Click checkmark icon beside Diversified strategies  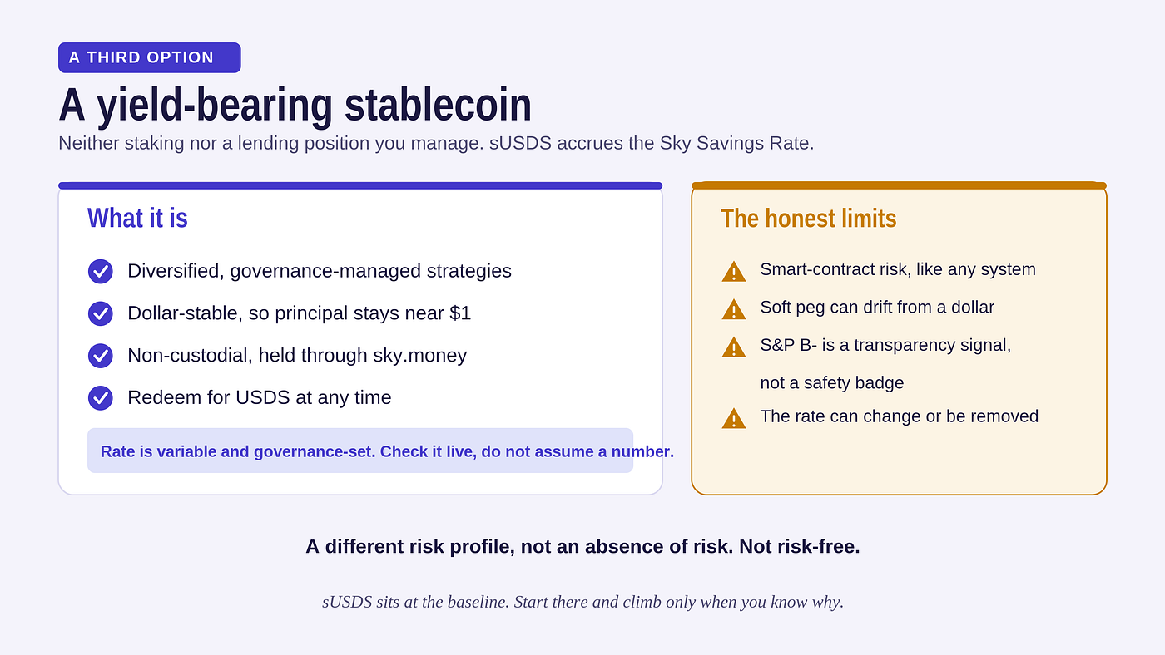[x=100, y=271]
